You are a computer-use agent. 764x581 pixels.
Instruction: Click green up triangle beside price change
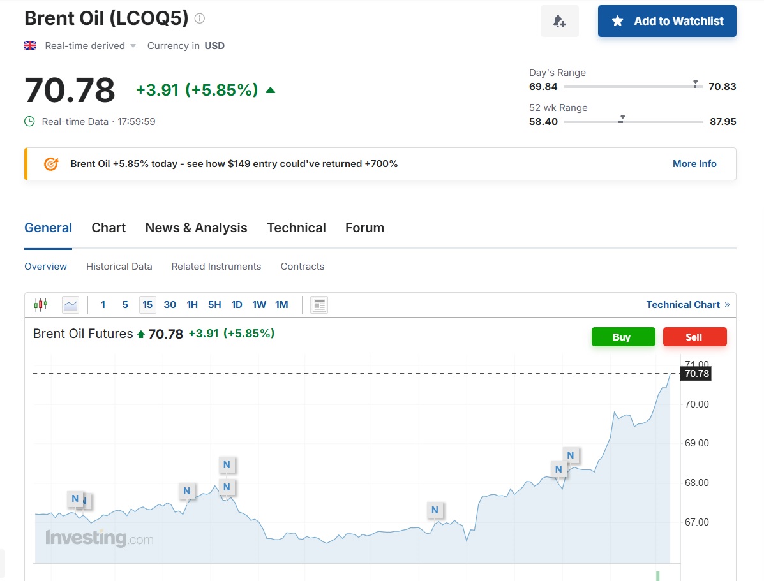271,90
